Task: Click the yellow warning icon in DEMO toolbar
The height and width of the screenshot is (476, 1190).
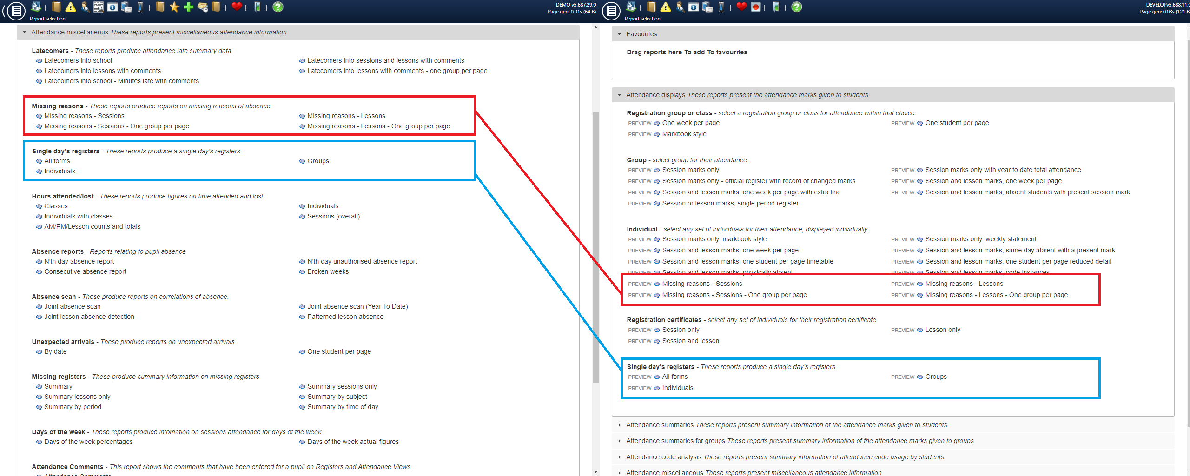Action: pyautogui.click(x=71, y=7)
